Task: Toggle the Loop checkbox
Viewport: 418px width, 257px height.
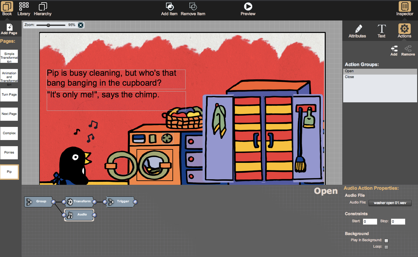Action: 386,247
